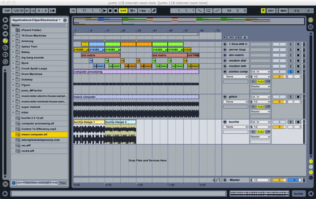Viewport: 316px width, 199px height.
Task: Toggle the Loop switch
Action: point(208,11)
